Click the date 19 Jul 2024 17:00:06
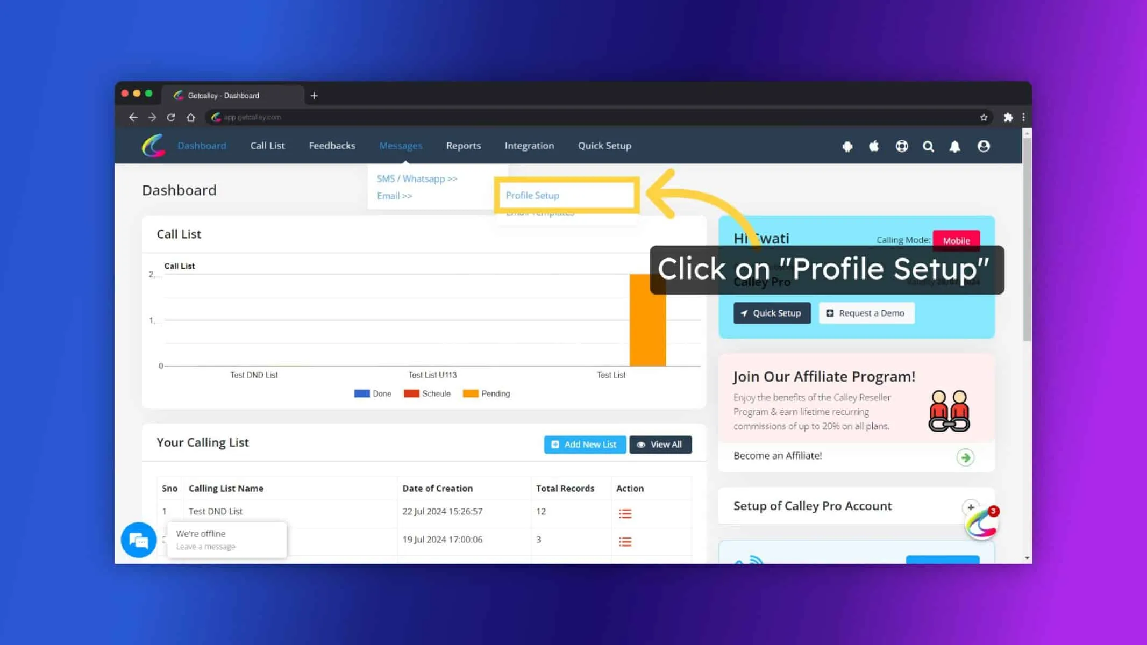1147x645 pixels. 442,539
